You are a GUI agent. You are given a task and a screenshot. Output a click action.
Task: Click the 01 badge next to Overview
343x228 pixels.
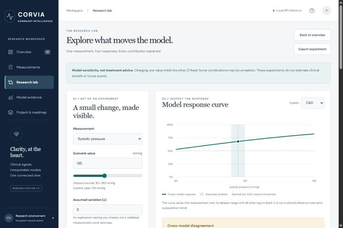48,52
